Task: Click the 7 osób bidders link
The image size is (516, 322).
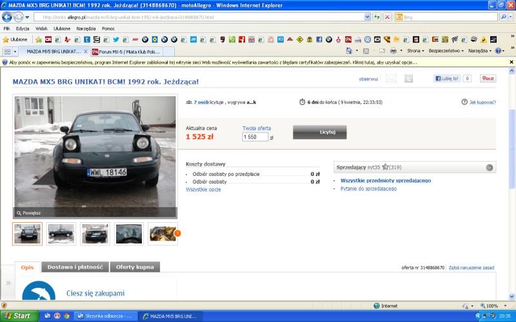Action: [201, 102]
